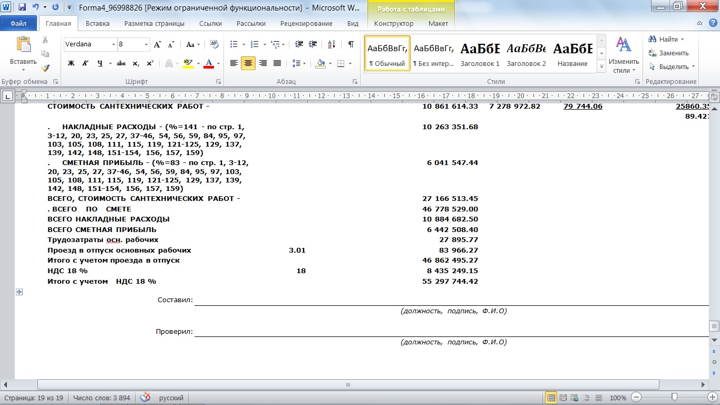This screenshot has width=720, height=405.
Task: Clear all formatting with the eraser icon
Action: pos(214,44)
